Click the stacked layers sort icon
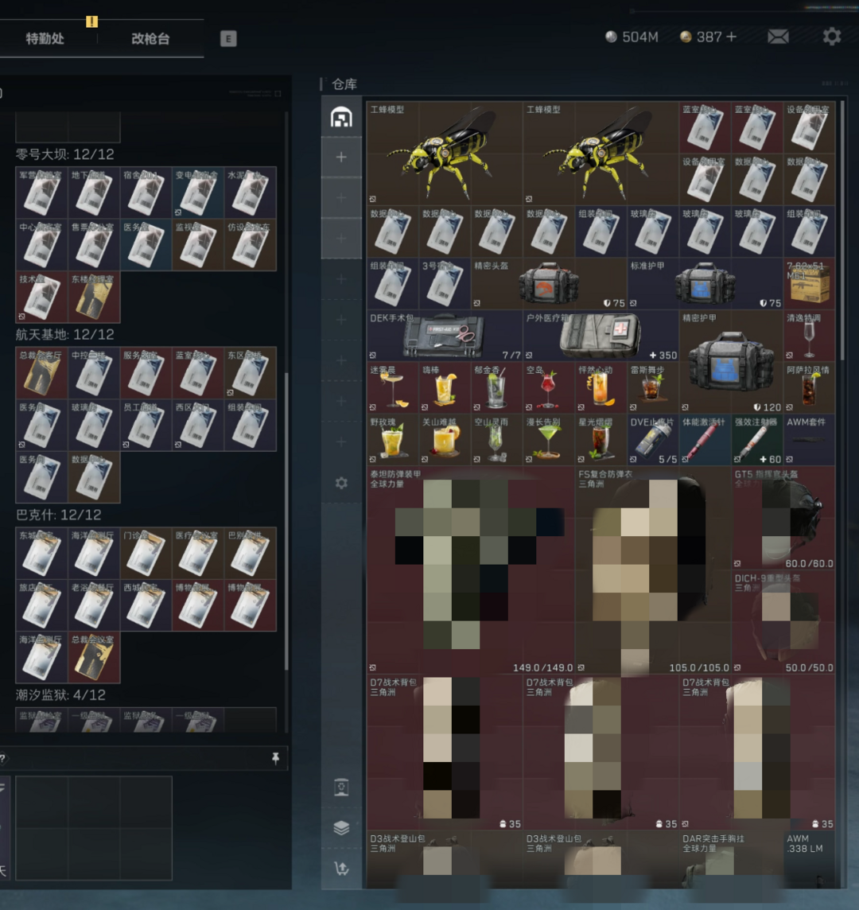 pyautogui.click(x=341, y=828)
